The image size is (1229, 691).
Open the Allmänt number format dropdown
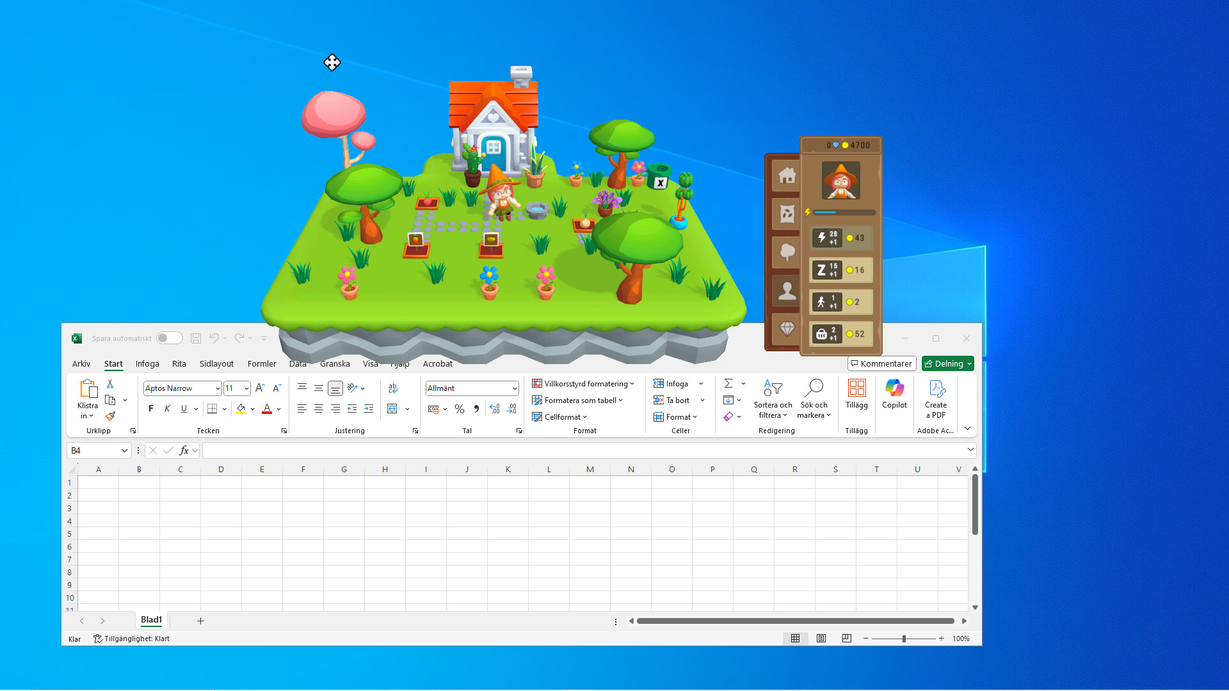tap(514, 388)
